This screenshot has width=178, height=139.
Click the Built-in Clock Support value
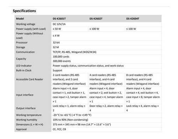[x=57, y=70]
